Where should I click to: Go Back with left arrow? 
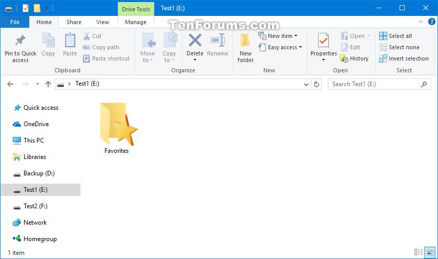tap(10, 84)
